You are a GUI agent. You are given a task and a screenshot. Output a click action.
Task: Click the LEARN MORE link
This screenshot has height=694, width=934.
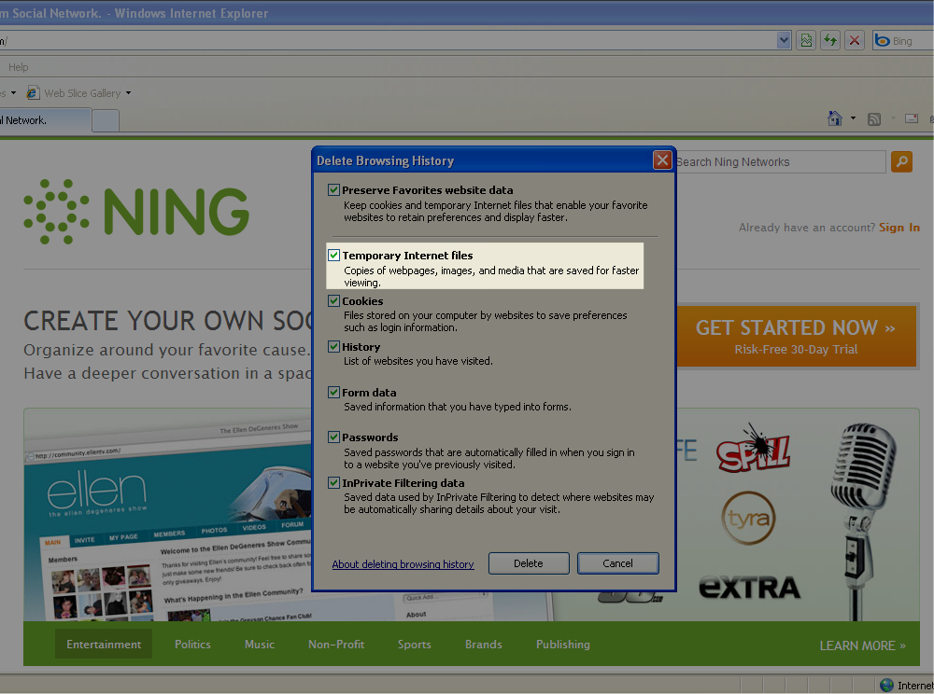click(x=862, y=645)
